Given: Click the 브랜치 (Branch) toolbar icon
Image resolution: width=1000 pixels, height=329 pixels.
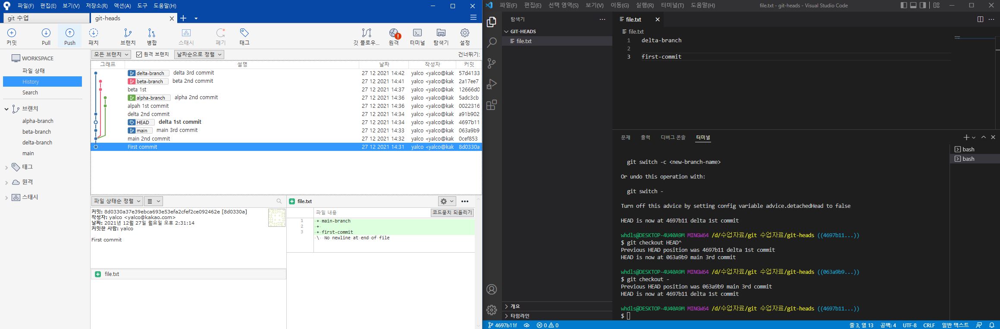Looking at the screenshot, I should 128,37.
